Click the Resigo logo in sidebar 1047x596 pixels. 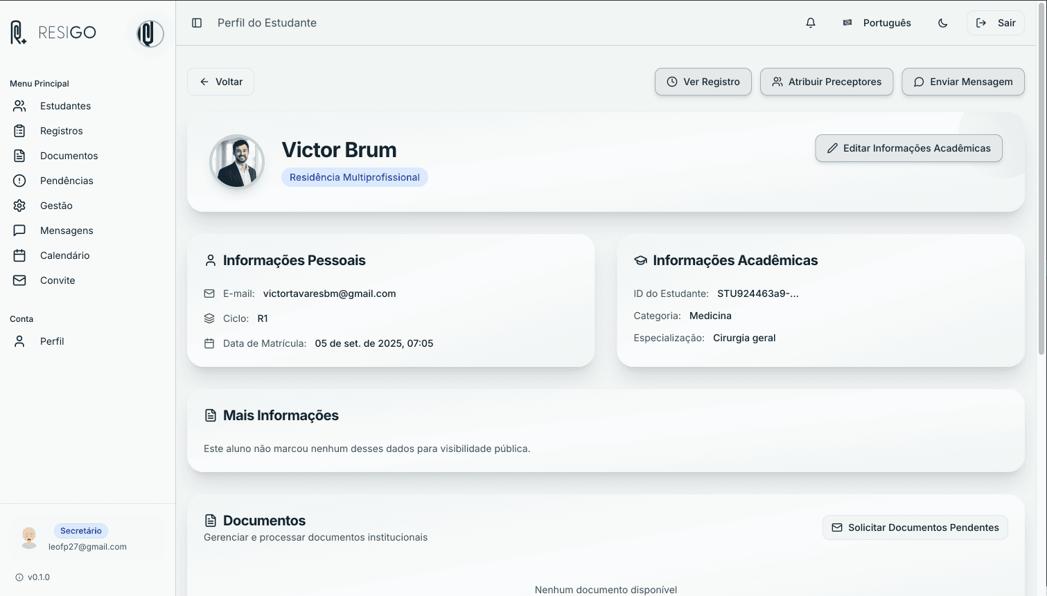pos(54,33)
